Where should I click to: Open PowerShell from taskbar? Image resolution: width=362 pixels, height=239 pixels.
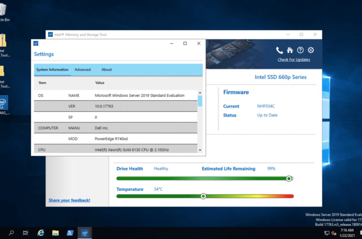pos(70,233)
